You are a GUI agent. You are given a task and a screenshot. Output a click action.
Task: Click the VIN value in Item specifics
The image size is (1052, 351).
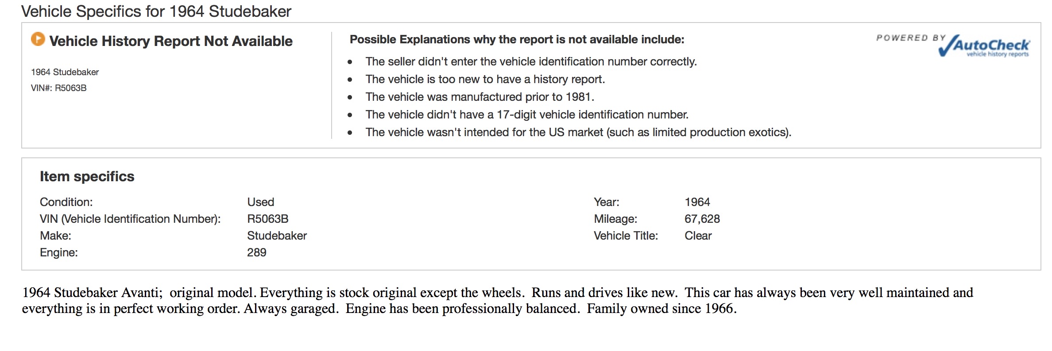tap(267, 219)
